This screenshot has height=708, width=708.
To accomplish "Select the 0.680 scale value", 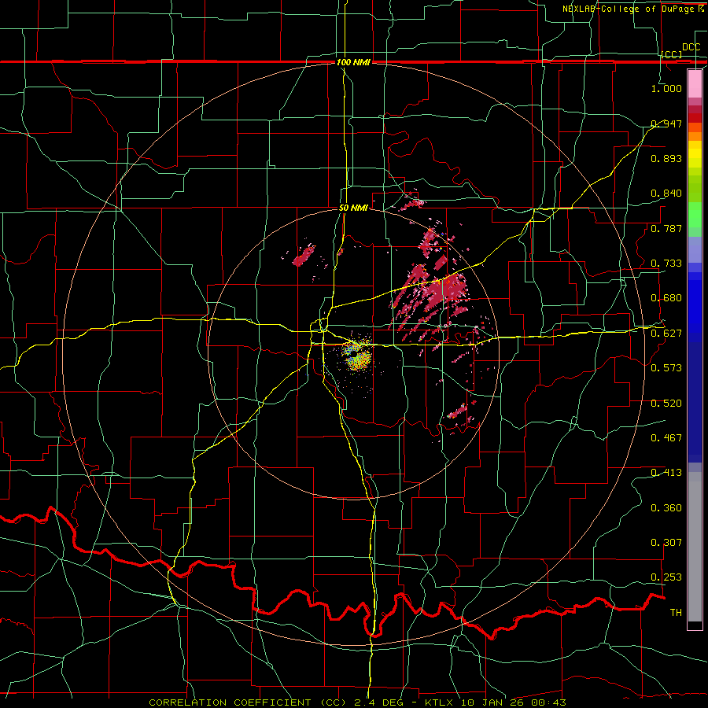I will click(666, 298).
